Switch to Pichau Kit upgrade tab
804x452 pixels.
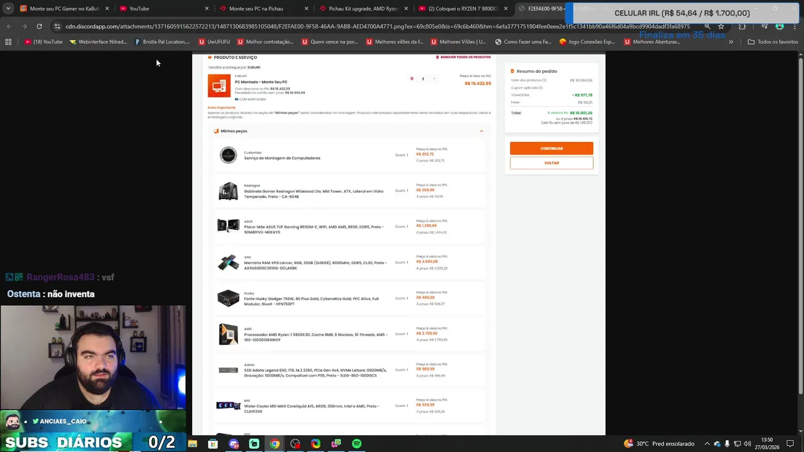[x=364, y=9]
